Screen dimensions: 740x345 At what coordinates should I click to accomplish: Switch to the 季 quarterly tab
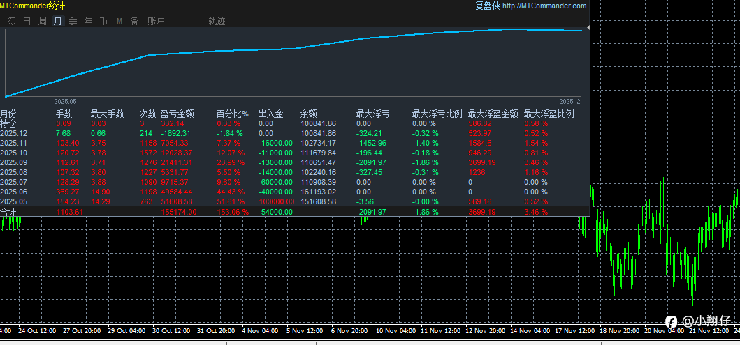pos(73,21)
